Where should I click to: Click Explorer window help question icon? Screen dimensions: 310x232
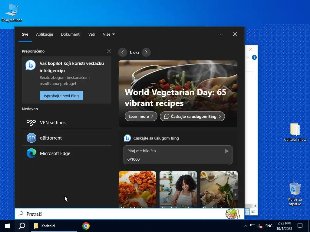tap(254, 57)
